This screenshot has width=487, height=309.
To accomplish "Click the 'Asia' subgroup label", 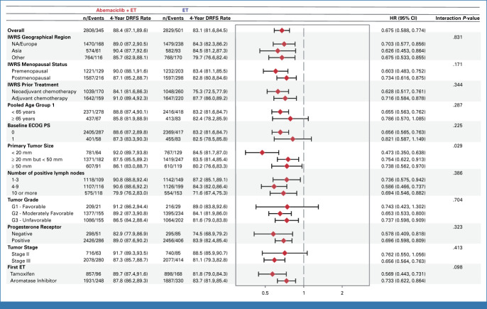I will (16, 50).
